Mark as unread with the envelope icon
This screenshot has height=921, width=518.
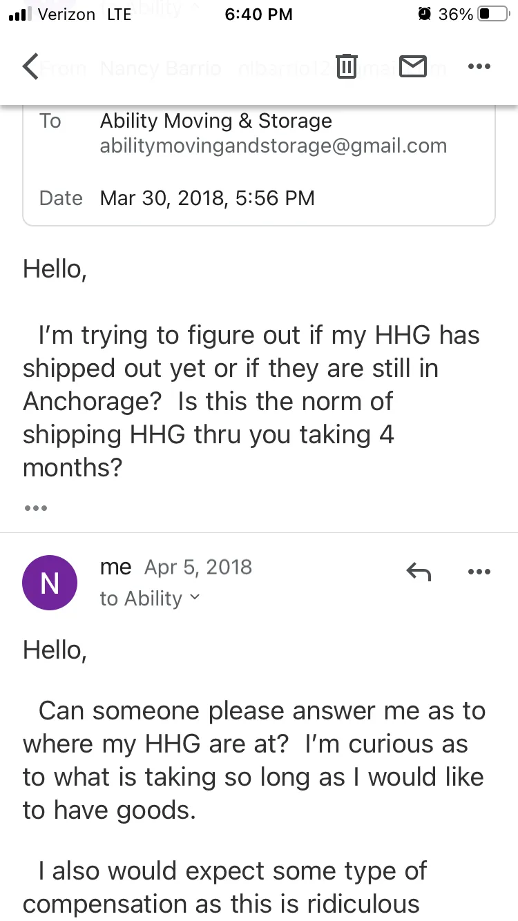(413, 66)
